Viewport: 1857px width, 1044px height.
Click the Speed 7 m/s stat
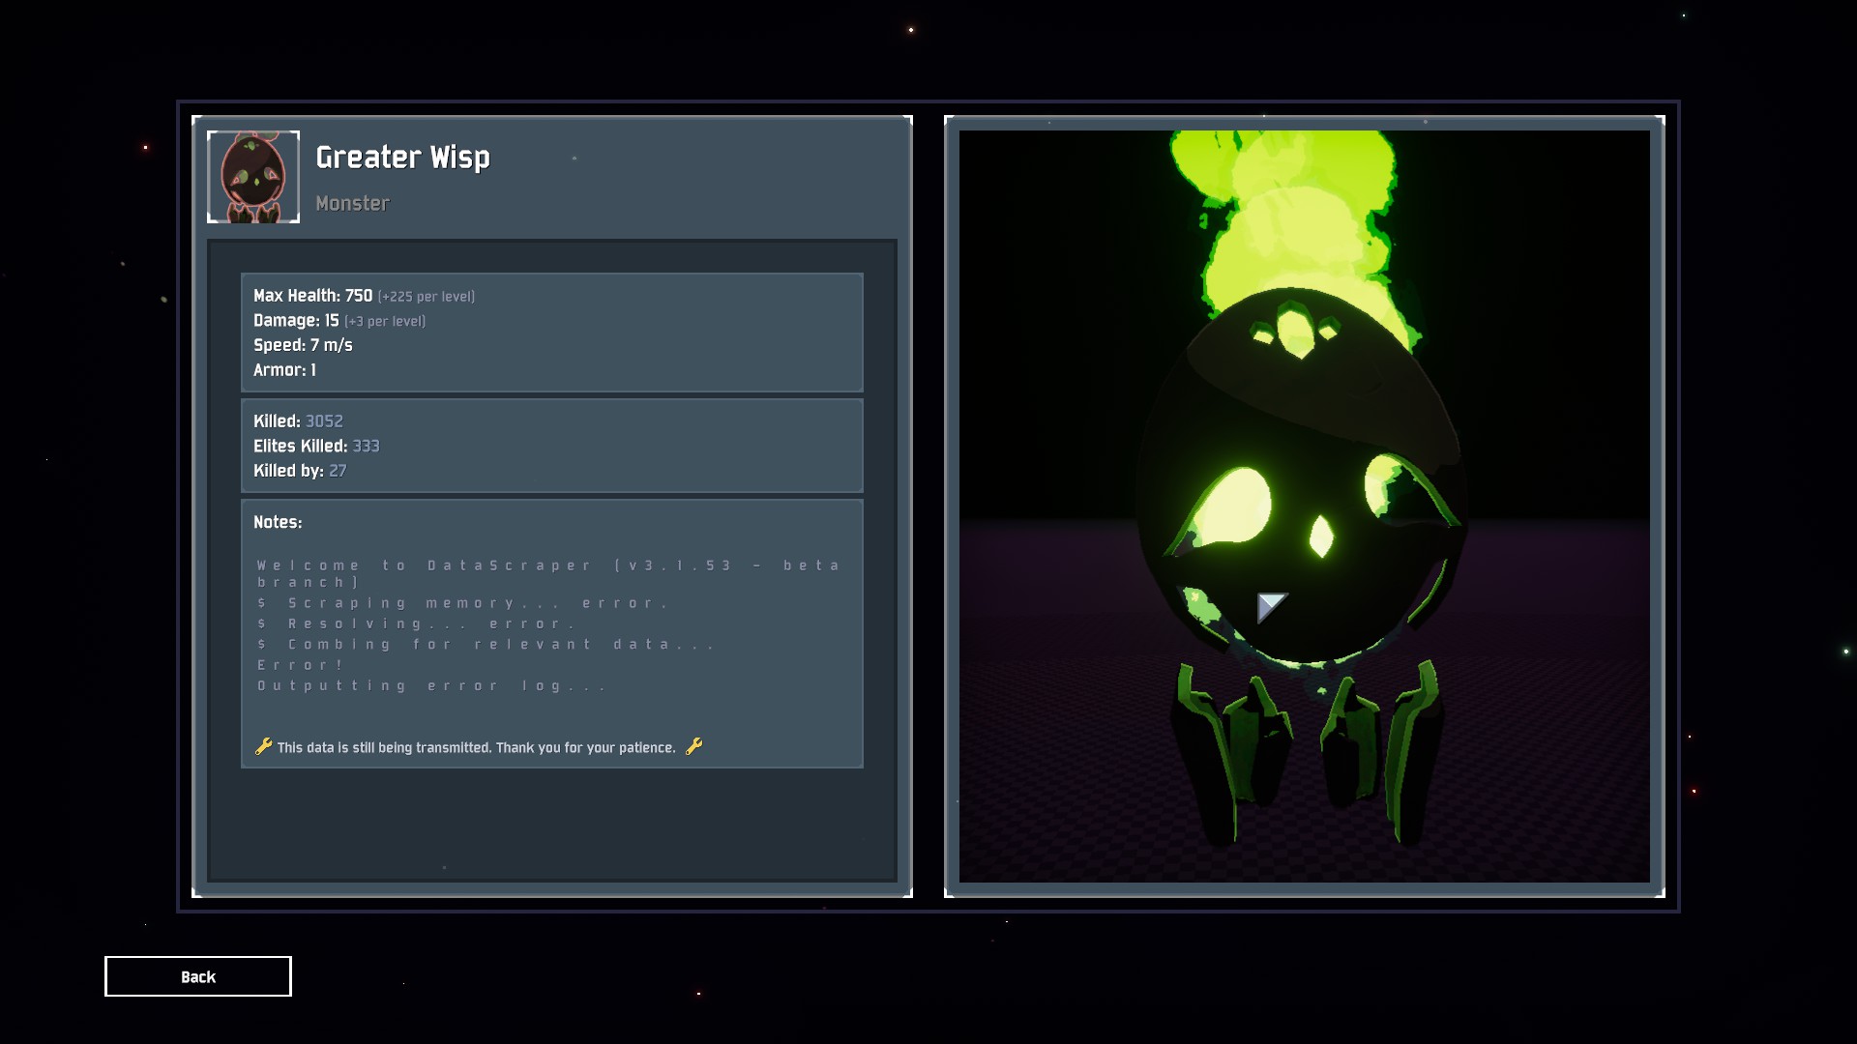click(x=303, y=345)
